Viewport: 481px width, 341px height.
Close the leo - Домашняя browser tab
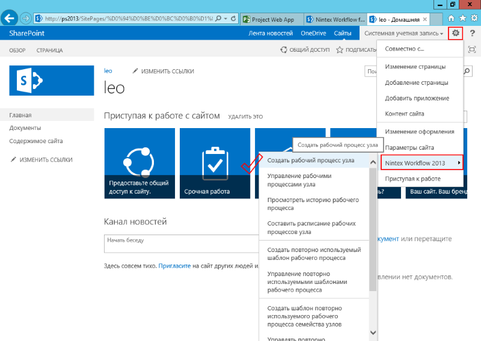[425, 19]
